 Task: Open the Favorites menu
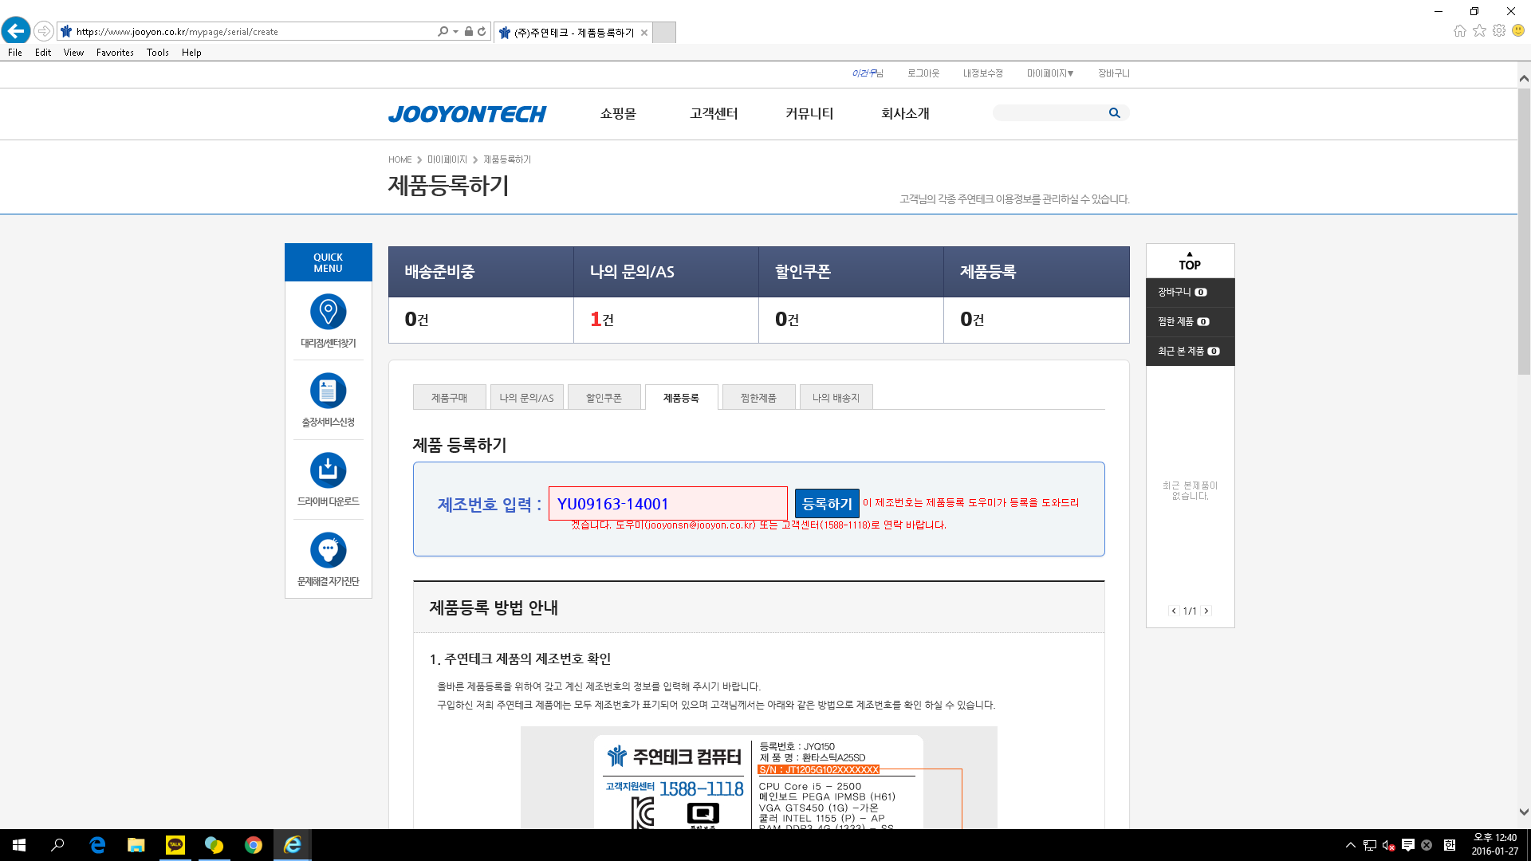[115, 53]
